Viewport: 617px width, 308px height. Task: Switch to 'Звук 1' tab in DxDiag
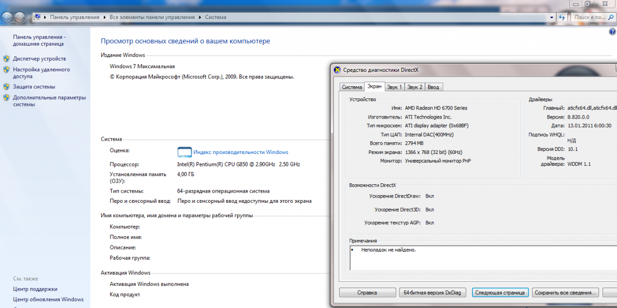(x=395, y=87)
